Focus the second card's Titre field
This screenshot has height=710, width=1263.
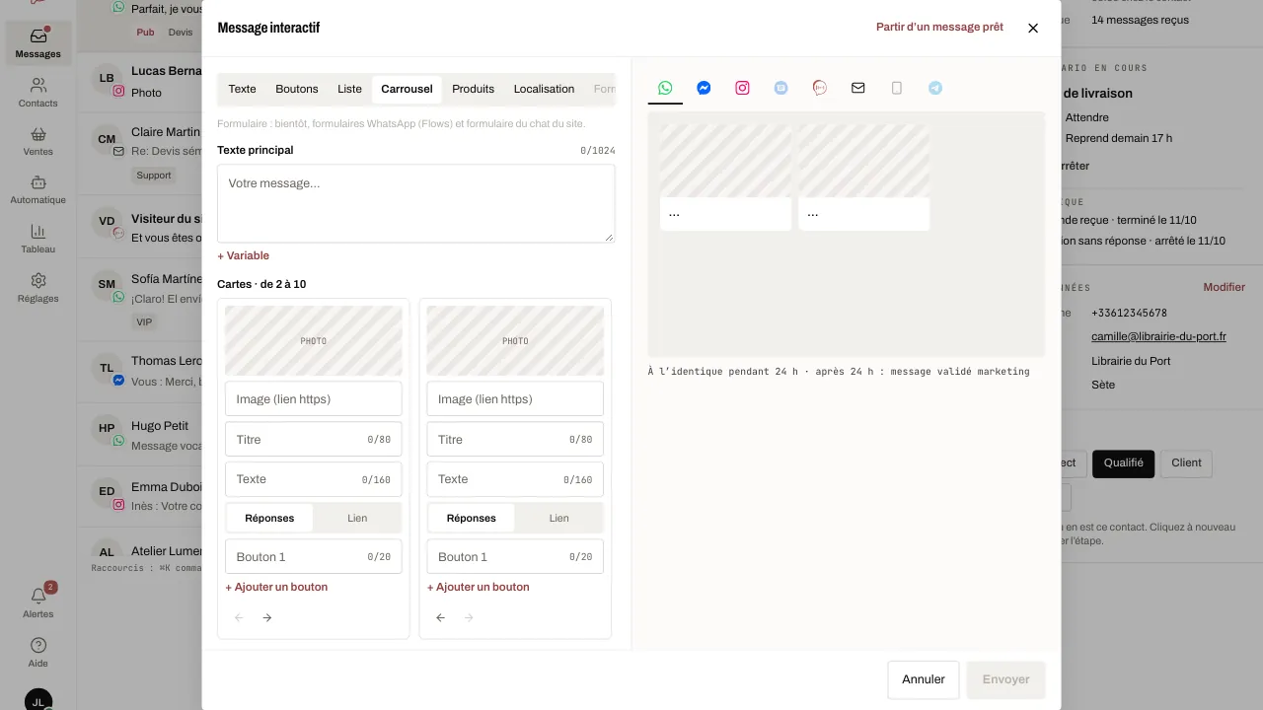(x=515, y=440)
